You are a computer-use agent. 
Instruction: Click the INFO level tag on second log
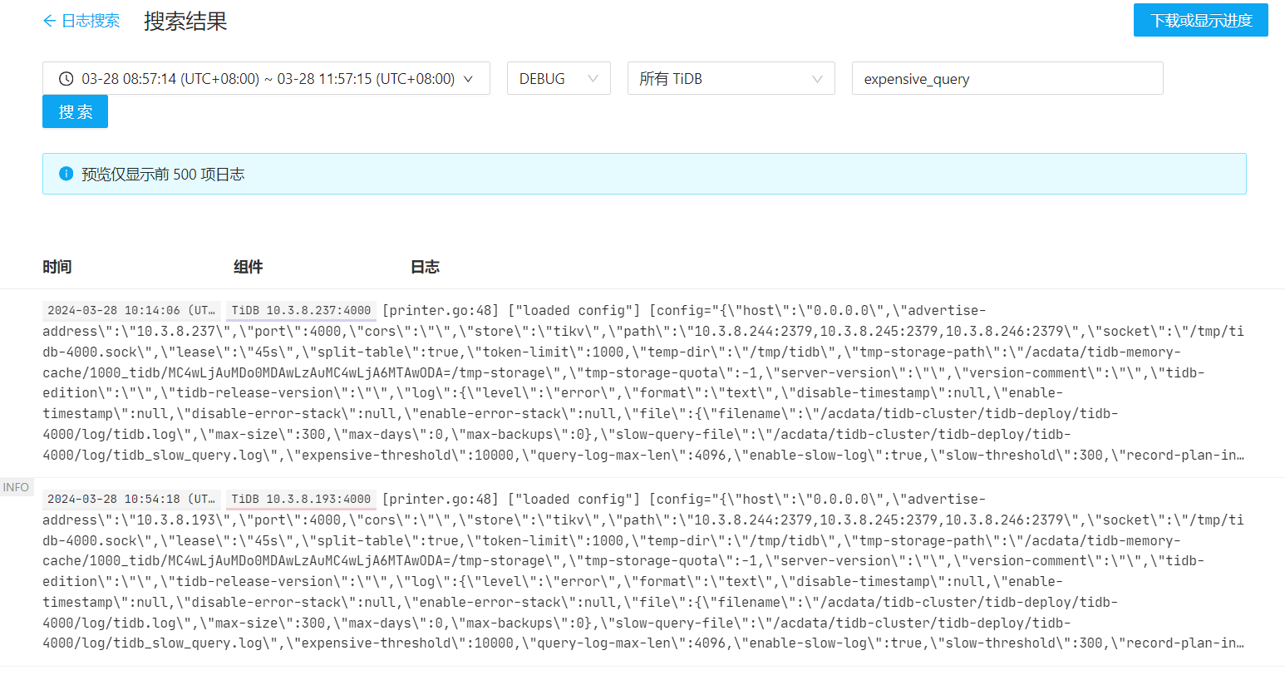(16, 487)
